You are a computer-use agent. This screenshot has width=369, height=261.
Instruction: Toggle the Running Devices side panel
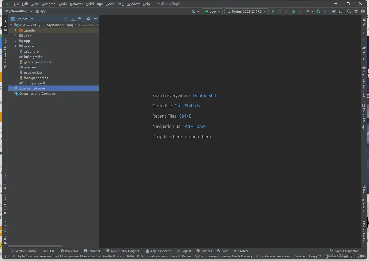[364, 198]
